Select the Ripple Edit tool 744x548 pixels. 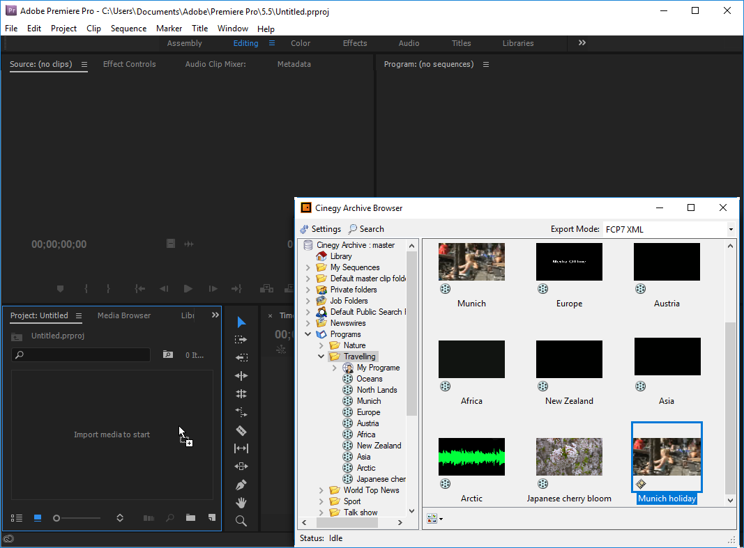[x=241, y=376]
